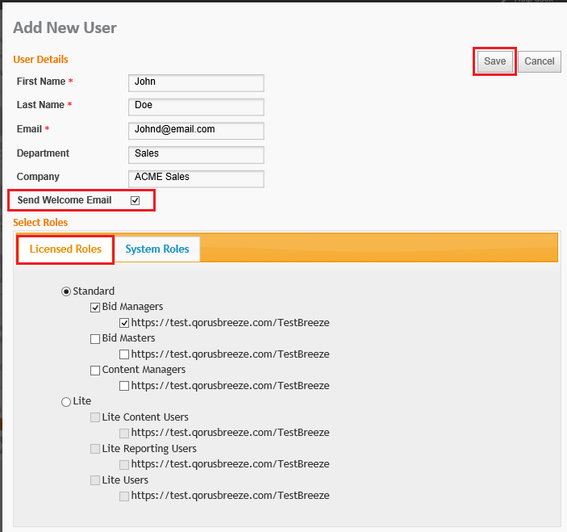Uncheck the Bid Managers checkbox
Image resolution: width=567 pixels, height=532 pixels.
pos(95,308)
